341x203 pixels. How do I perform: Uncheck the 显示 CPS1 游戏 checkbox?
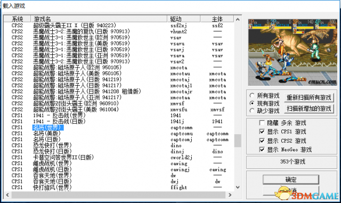coord(262,132)
